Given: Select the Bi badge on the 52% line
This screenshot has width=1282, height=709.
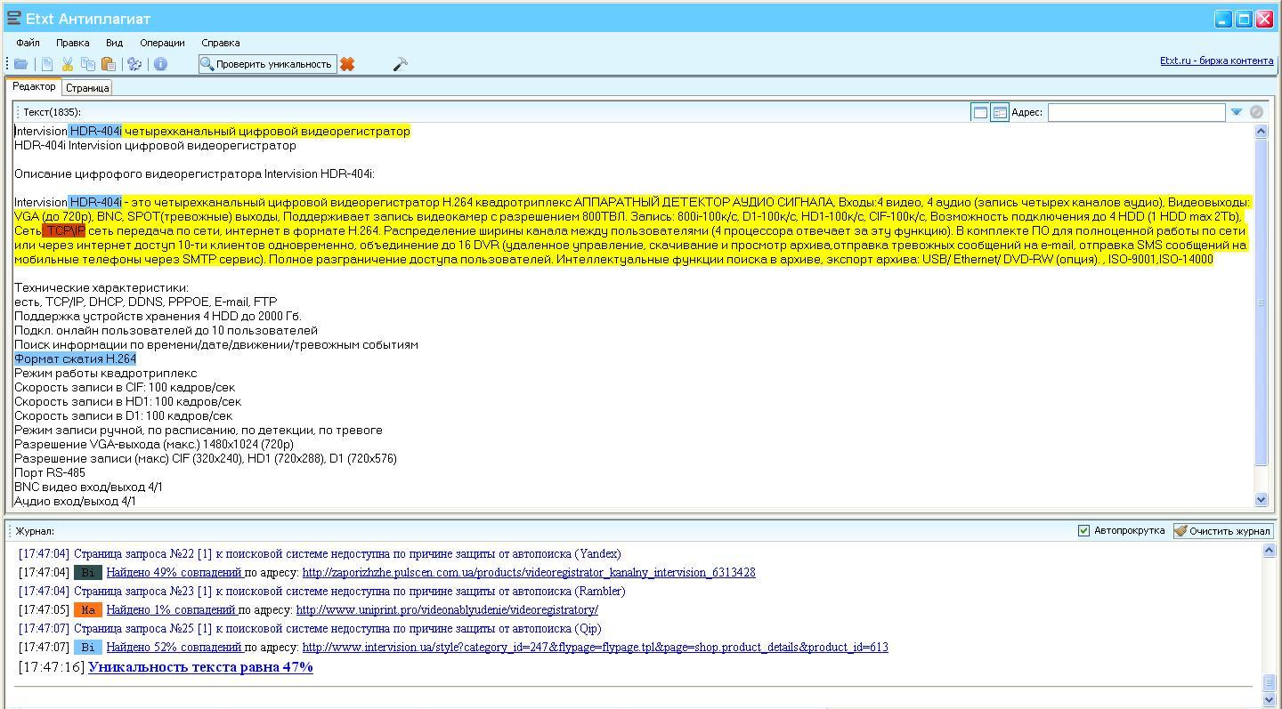Looking at the screenshot, I should [88, 648].
